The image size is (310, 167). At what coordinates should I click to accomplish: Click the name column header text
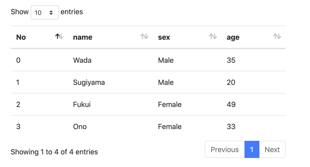click(83, 37)
